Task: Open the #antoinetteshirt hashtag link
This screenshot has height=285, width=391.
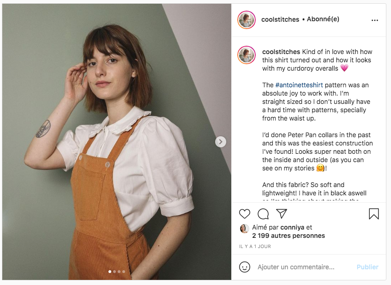Action: tap(299, 85)
